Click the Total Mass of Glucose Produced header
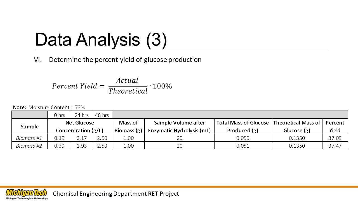The height and width of the screenshot is (201, 358). pyautogui.click(x=242, y=126)
